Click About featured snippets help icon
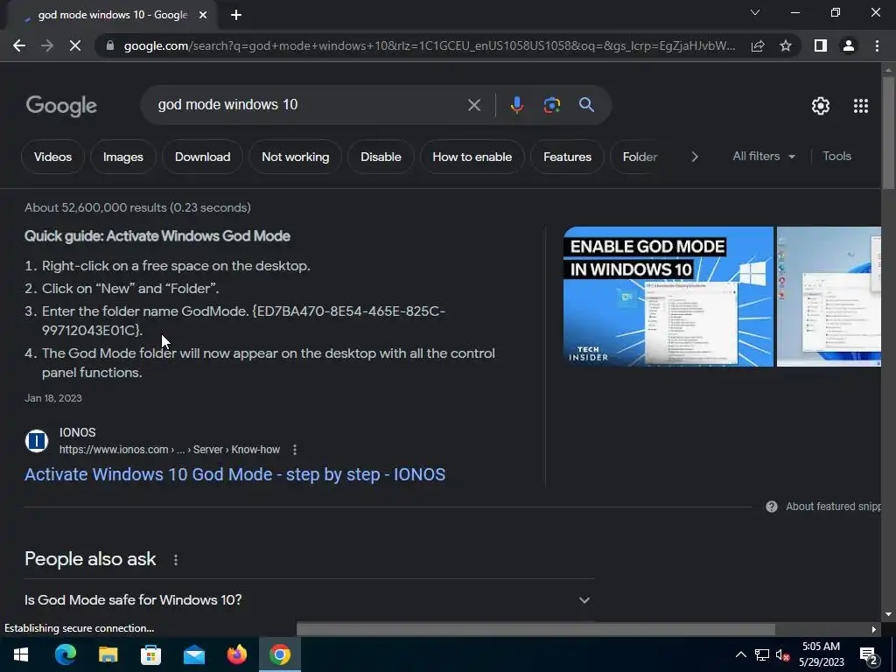Viewport: 896px width, 672px height. pos(772,507)
